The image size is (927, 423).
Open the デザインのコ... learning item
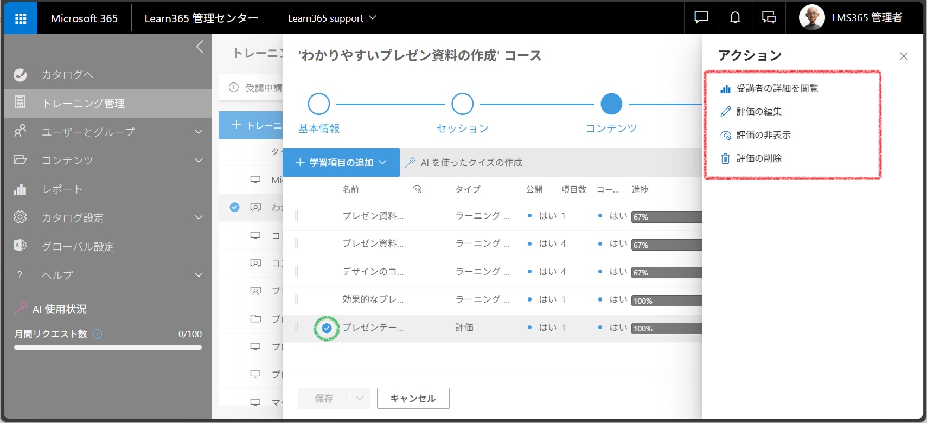pyautogui.click(x=373, y=272)
